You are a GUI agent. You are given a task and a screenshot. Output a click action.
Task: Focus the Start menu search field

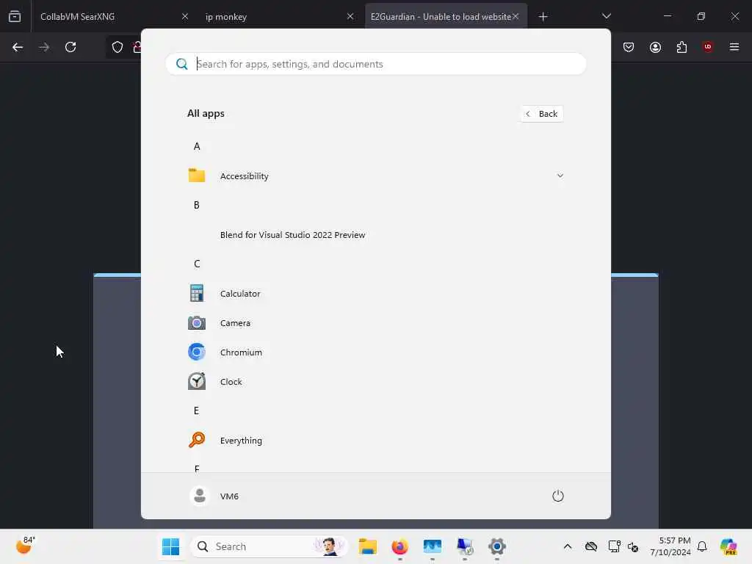click(375, 65)
